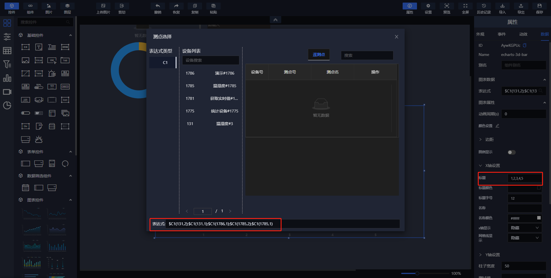
Task: Open 设置 settings in top toolbar
Action: 428,8
